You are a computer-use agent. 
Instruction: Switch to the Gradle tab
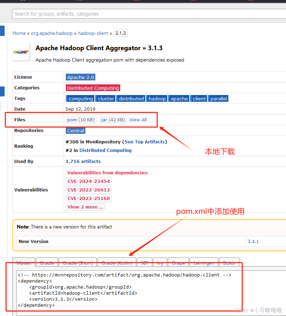click(47, 262)
